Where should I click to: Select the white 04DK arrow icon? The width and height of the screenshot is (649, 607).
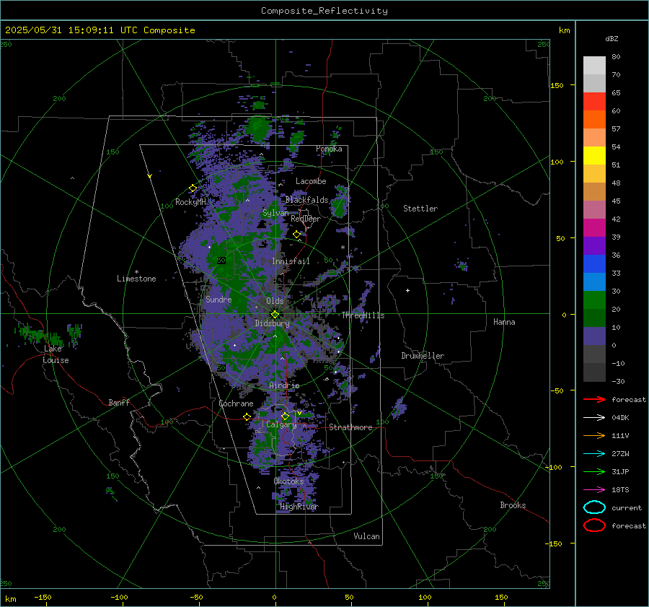click(594, 417)
